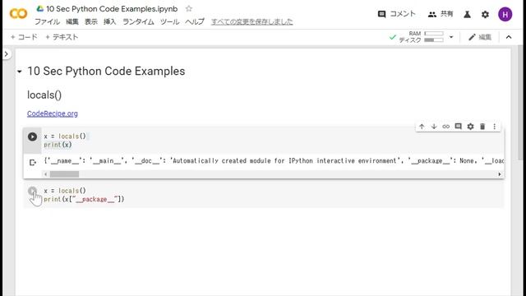Image resolution: width=526 pixels, height=296 pixels.
Task: Star the notebook with the star icon
Action: coord(189,9)
